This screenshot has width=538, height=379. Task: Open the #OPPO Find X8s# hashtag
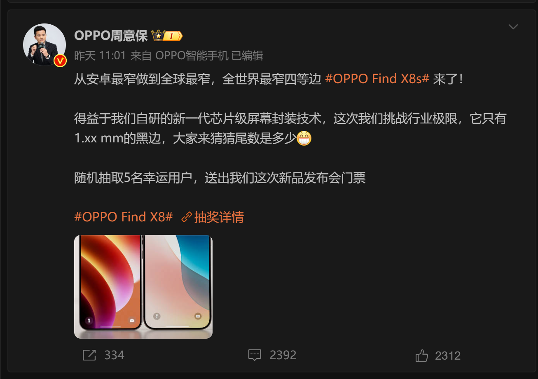tap(377, 79)
